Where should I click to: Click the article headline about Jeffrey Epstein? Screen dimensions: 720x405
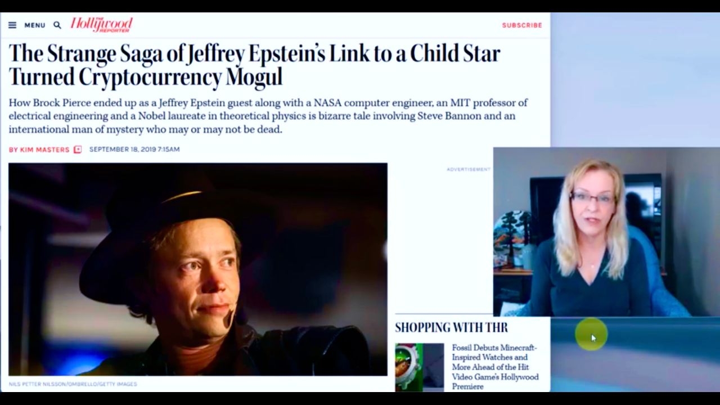pos(254,65)
